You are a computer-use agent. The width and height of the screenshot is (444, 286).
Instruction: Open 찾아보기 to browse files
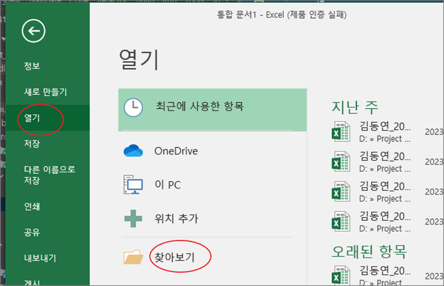[x=174, y=257]
